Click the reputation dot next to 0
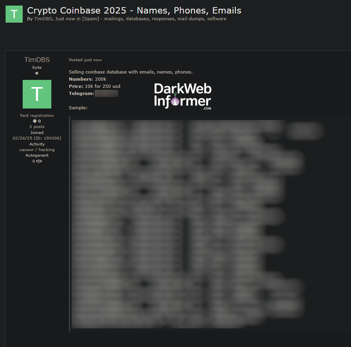 pos(35,121)
